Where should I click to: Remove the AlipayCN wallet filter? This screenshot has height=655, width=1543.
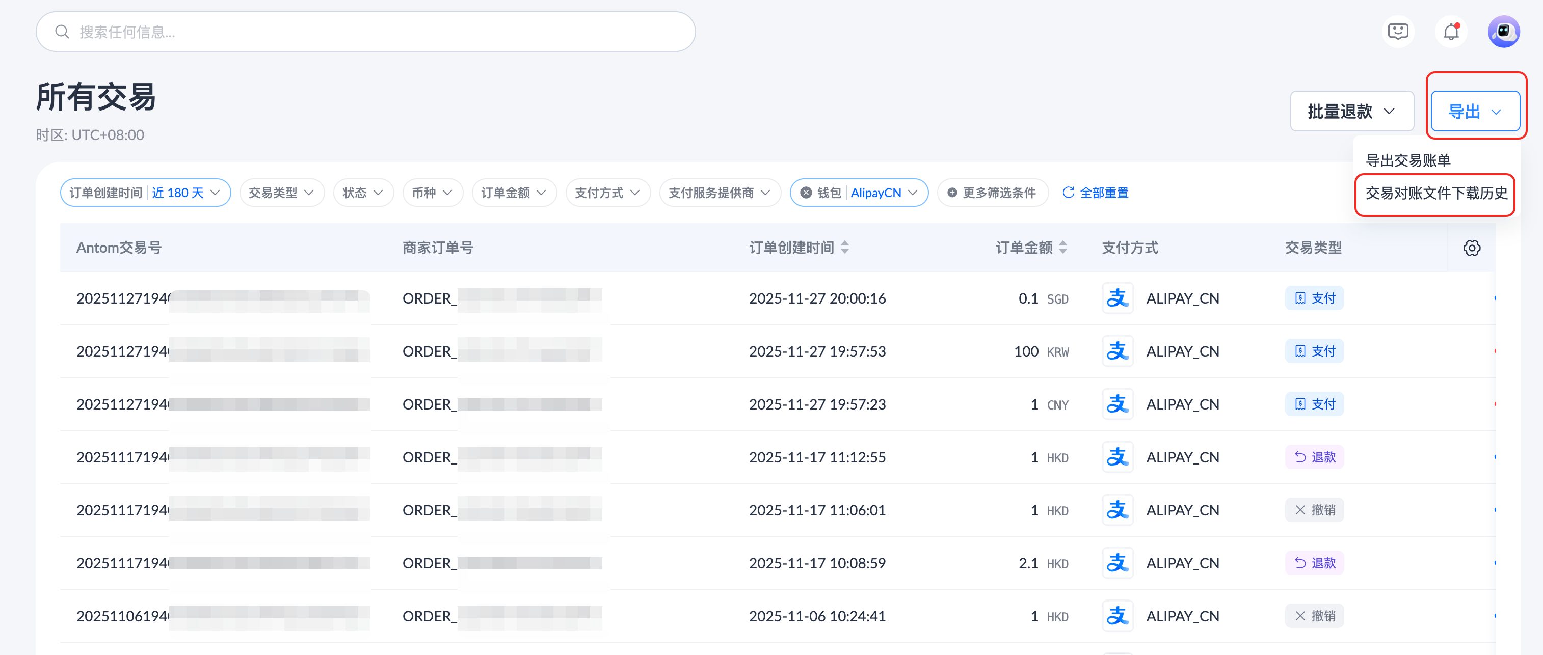(x=806, y=193)
